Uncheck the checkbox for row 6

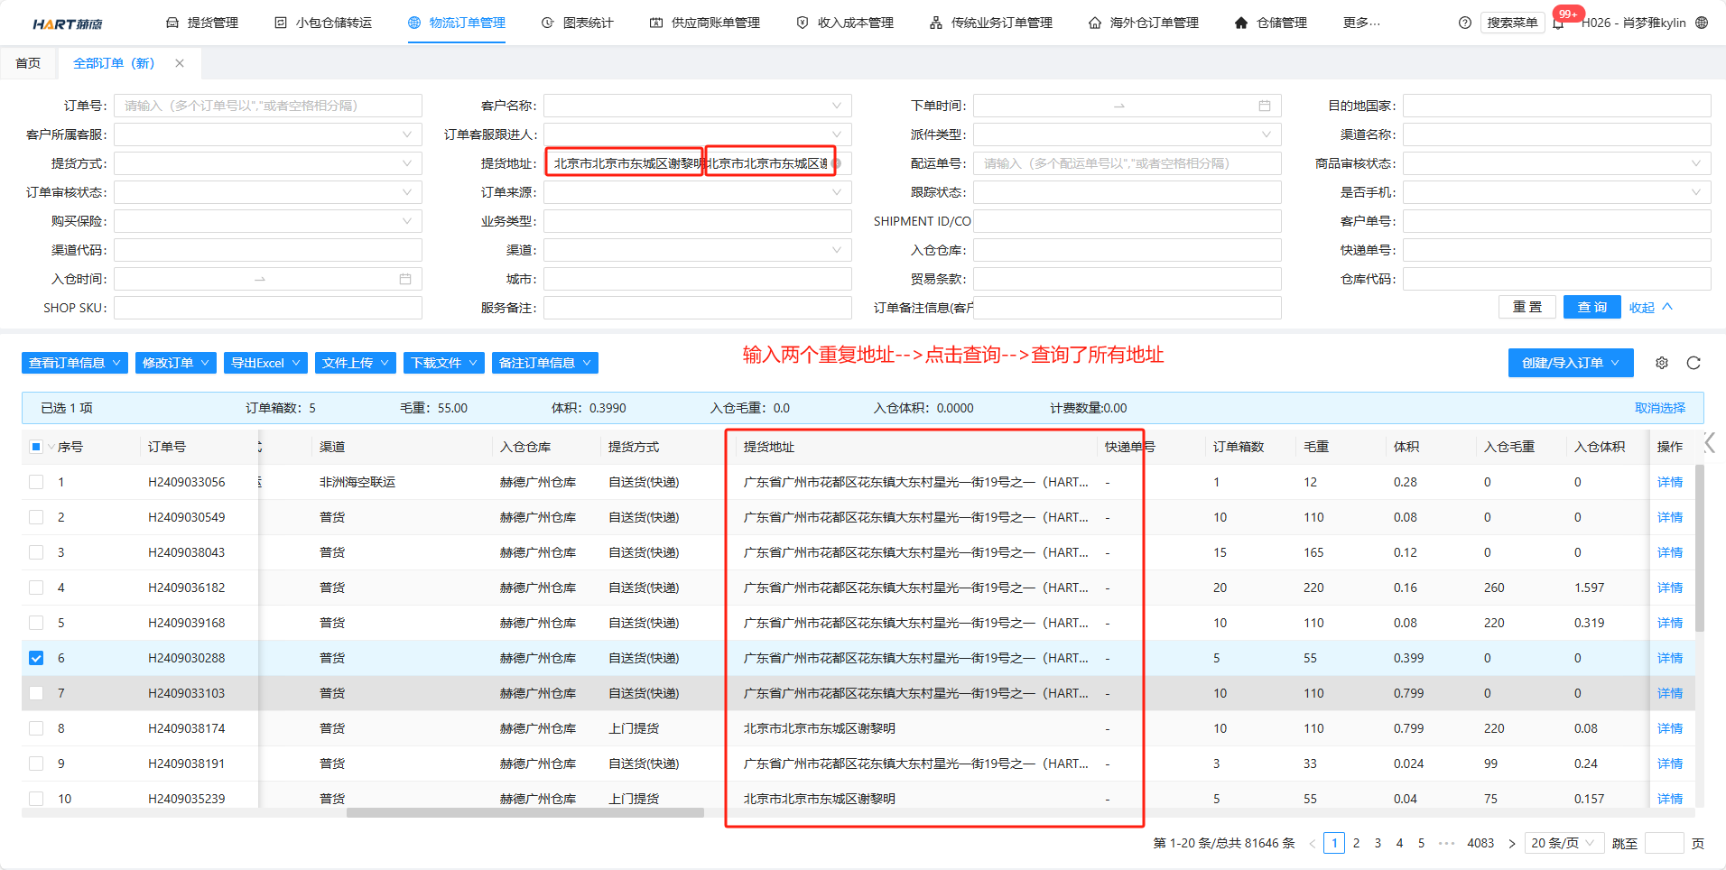tap(36, 658)
